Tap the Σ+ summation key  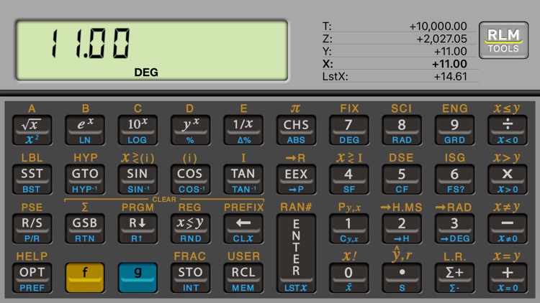tap(454, 278)
